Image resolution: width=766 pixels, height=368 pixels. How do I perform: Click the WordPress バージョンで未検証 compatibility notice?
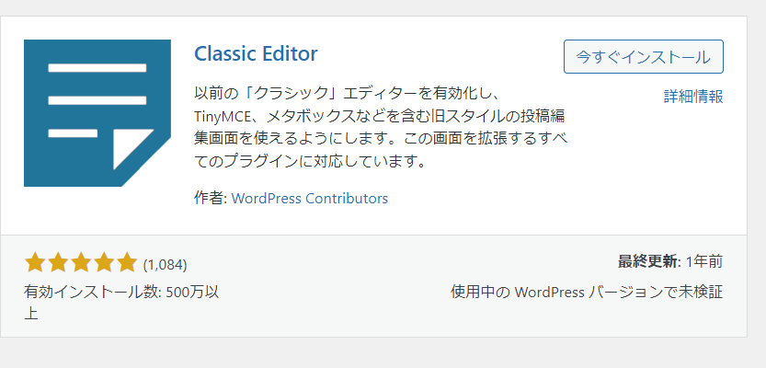pos(586,292)
